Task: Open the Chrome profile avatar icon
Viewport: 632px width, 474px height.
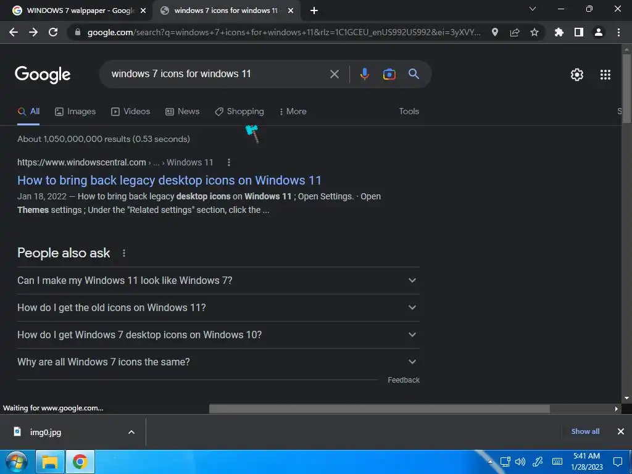Action: pyautogui.click(x=599, y=32)
